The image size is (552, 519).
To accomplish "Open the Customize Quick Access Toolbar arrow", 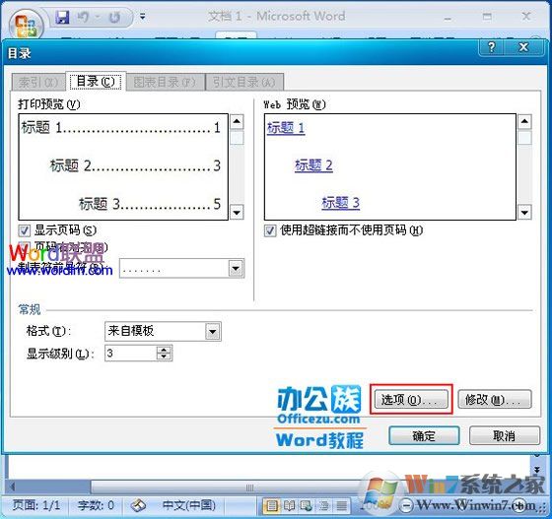I will pos(142,16).
